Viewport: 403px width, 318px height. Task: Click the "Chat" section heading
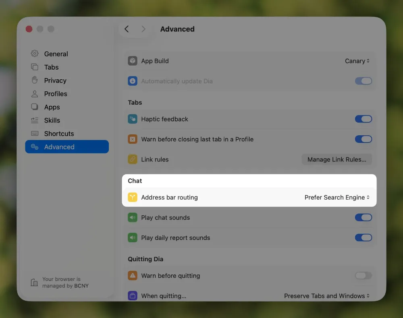coord(135,181)
